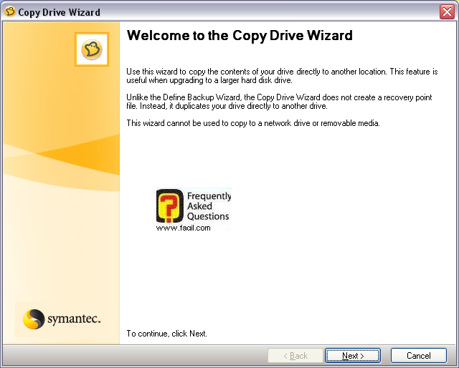Click the Welcome to Copy Drive Wizard heading
459x368 pixels.
(x=240, y=35)
